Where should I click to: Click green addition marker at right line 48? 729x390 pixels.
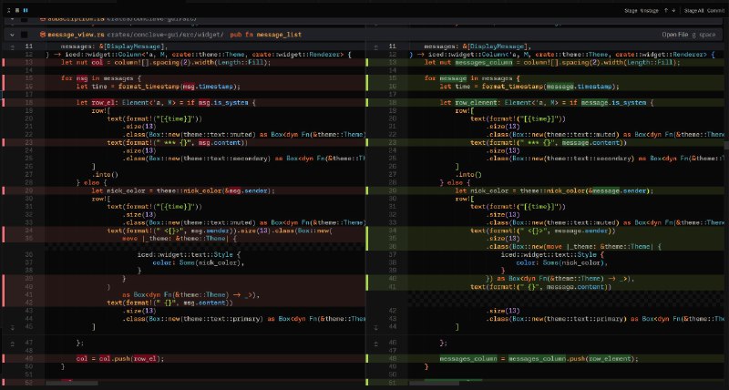tap(367, 358)
